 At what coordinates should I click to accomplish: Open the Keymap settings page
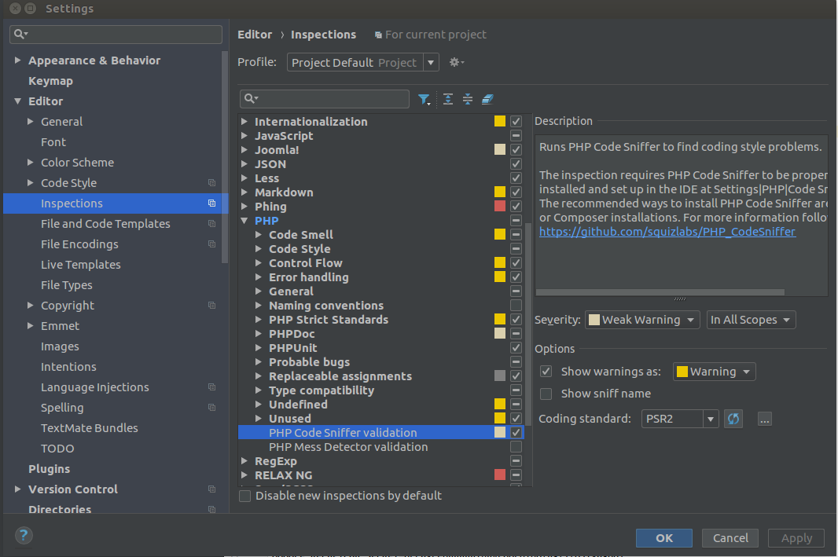pyautogui.click(x=50, y=81)
